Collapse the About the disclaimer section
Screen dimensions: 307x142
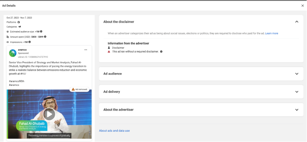click(x=297, y=22)
